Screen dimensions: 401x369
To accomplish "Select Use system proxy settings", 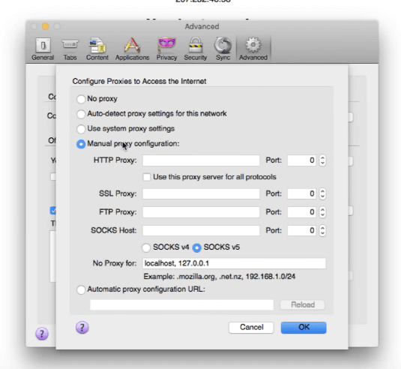I will click(81, 129).
